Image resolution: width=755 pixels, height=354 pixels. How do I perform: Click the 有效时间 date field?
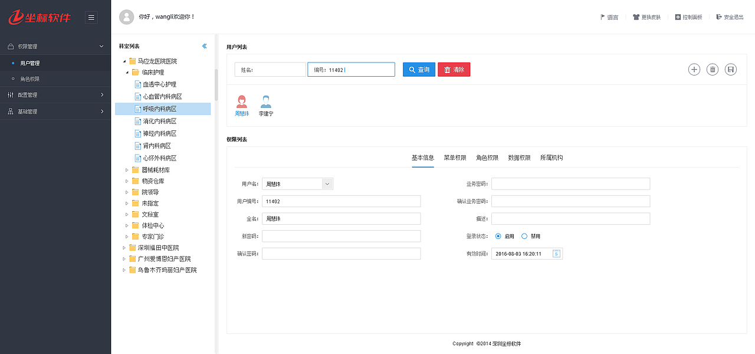pos(527,254)
